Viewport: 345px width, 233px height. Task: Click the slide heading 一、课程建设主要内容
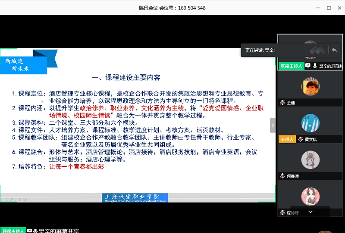click(x=126, y=77)
